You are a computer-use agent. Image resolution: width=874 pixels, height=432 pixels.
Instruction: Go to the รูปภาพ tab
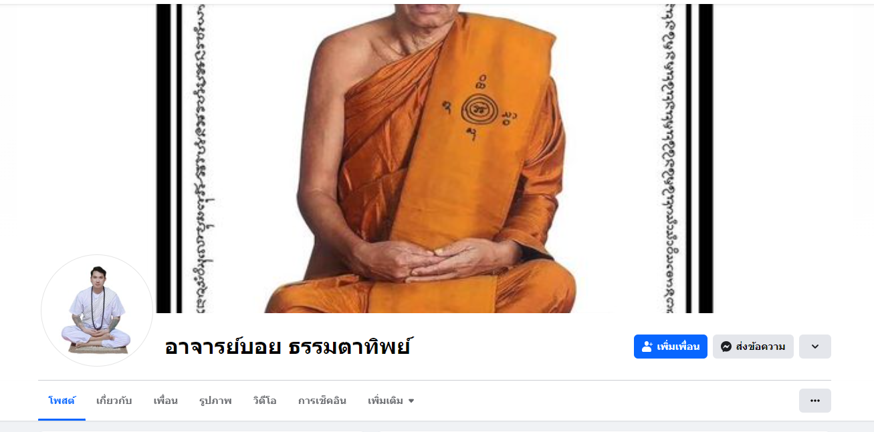pyautogui.click(x=215, y=401)
